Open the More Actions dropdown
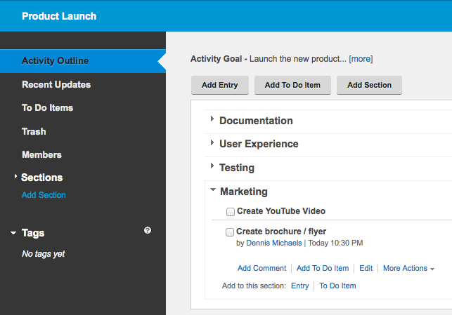The image size is (452, 315). pos(408,268)
